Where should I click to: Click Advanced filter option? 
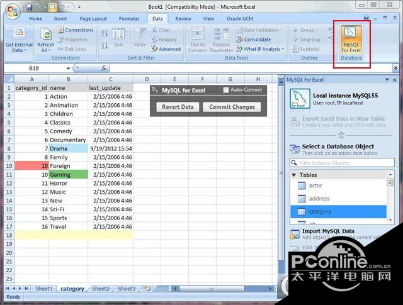pos(166,49)
